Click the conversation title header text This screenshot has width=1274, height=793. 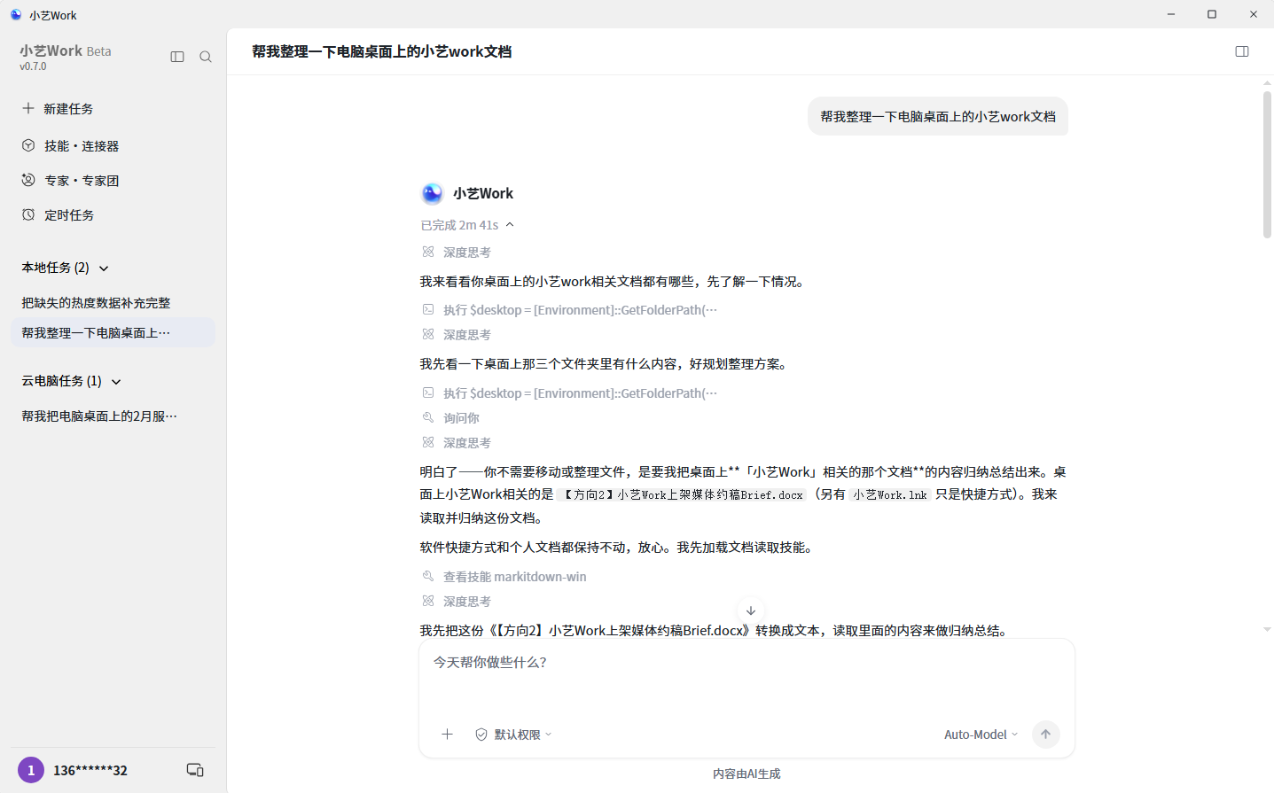pos(381,51)
